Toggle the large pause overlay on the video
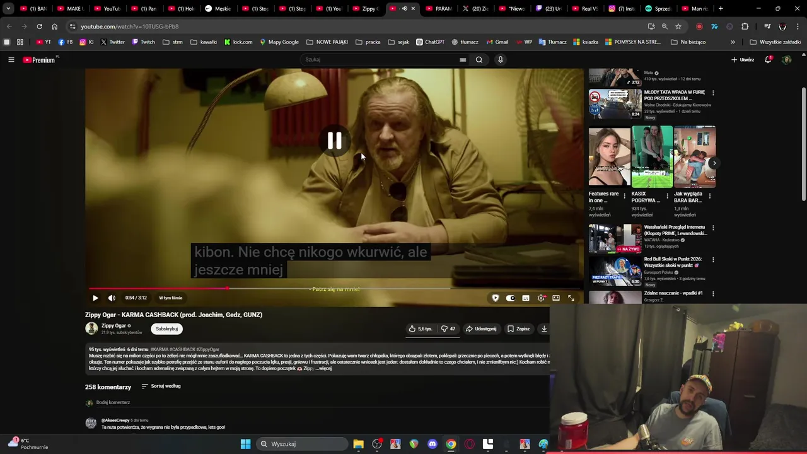Image resolution: width=807 pixels, height=454 pixels. click(335, 141)
